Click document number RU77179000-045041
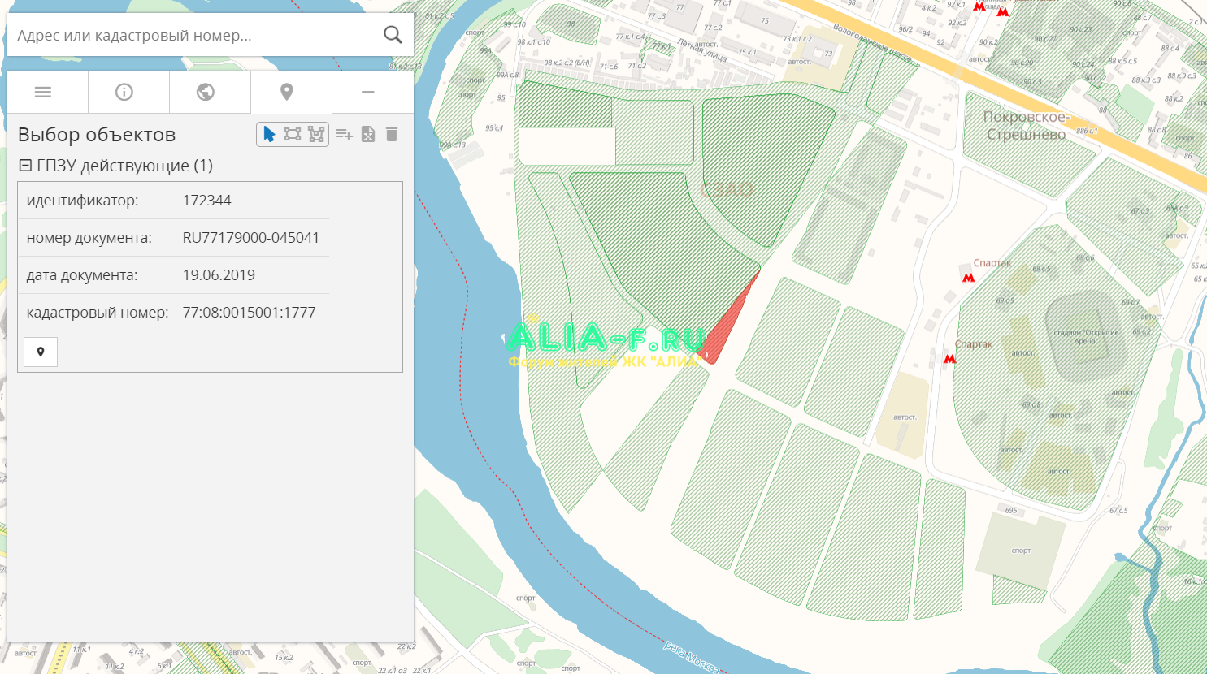The width and height of the screenshot is (1207, 674). tap(251, 238)
